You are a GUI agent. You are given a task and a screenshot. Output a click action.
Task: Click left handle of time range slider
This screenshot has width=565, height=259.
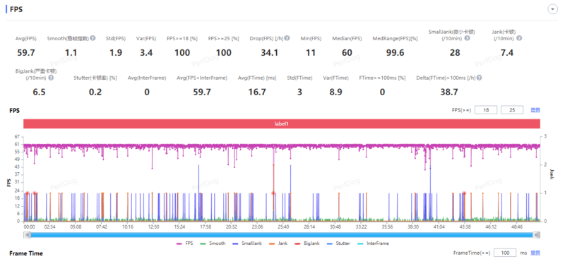point(27,235)
